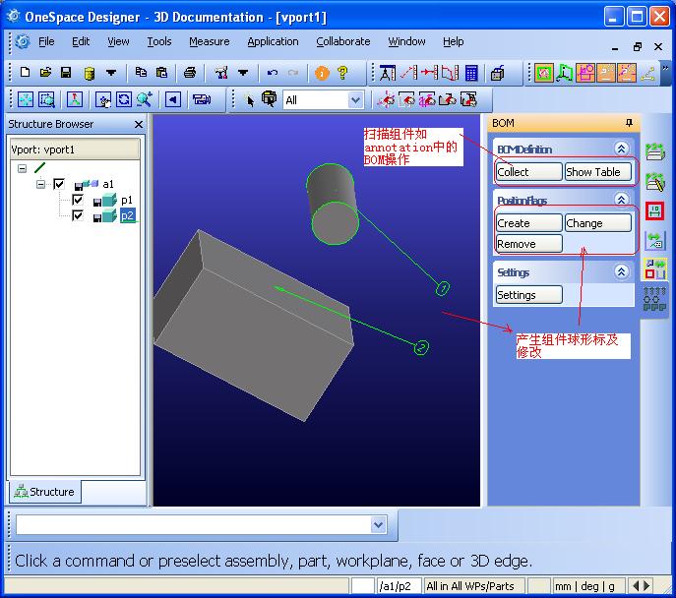Image resolution: width=676 pixels, height=598 pixels.
Task: Collapse the BOM Definition section
Action: click(x=621, y=149)
